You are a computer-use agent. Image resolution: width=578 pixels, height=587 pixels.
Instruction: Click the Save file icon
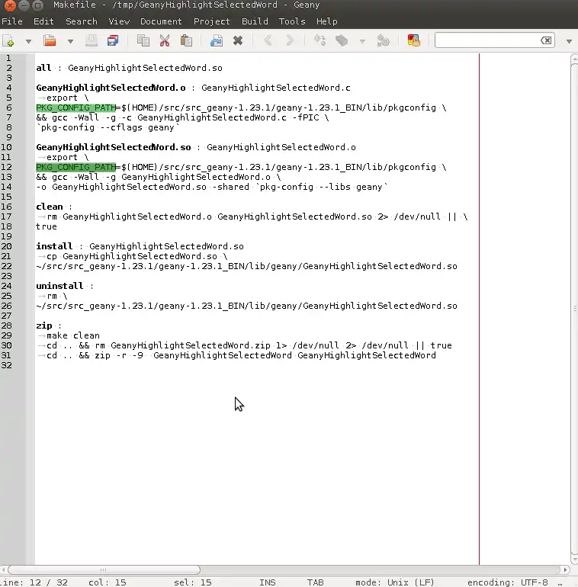click(92, 40)
